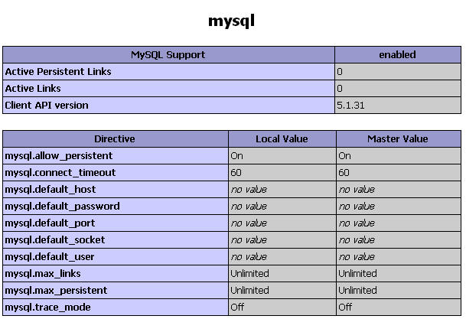Click the mysql.default_socket directive name
This screenshot has width=466, height=319.
[x=55, y=240]
